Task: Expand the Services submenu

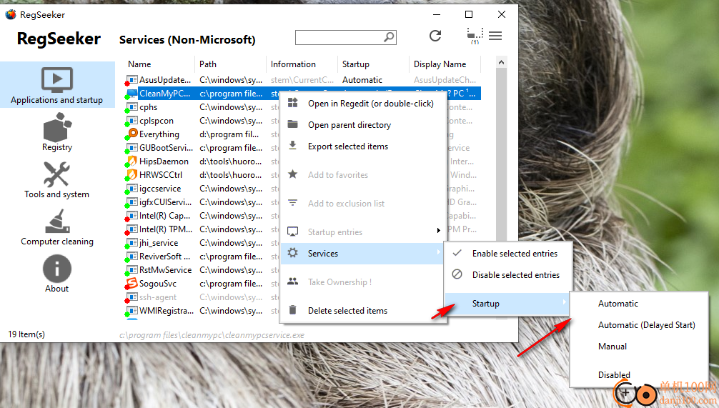Action: [x=362, y=254]
